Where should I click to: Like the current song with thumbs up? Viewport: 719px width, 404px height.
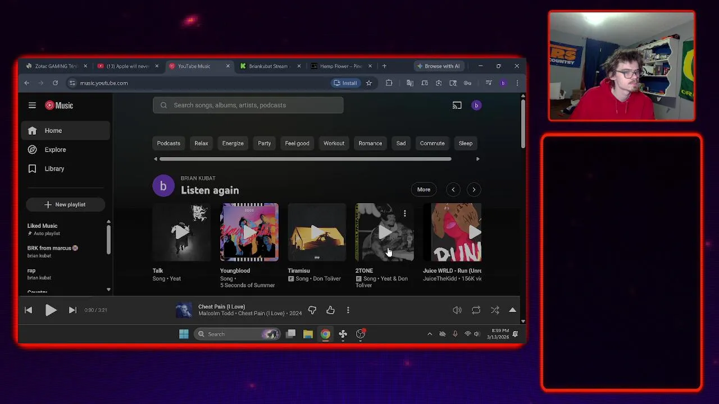pyautogui.click(x=330, y=310)
